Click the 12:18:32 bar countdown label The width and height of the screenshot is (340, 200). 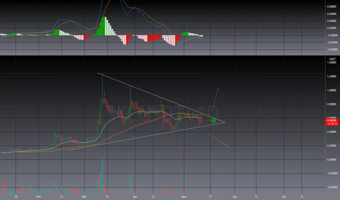coord(332,124)
